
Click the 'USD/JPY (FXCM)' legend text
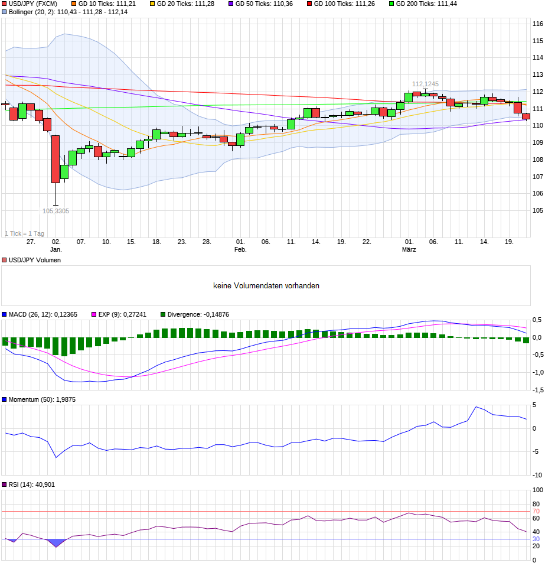[33, 4]
